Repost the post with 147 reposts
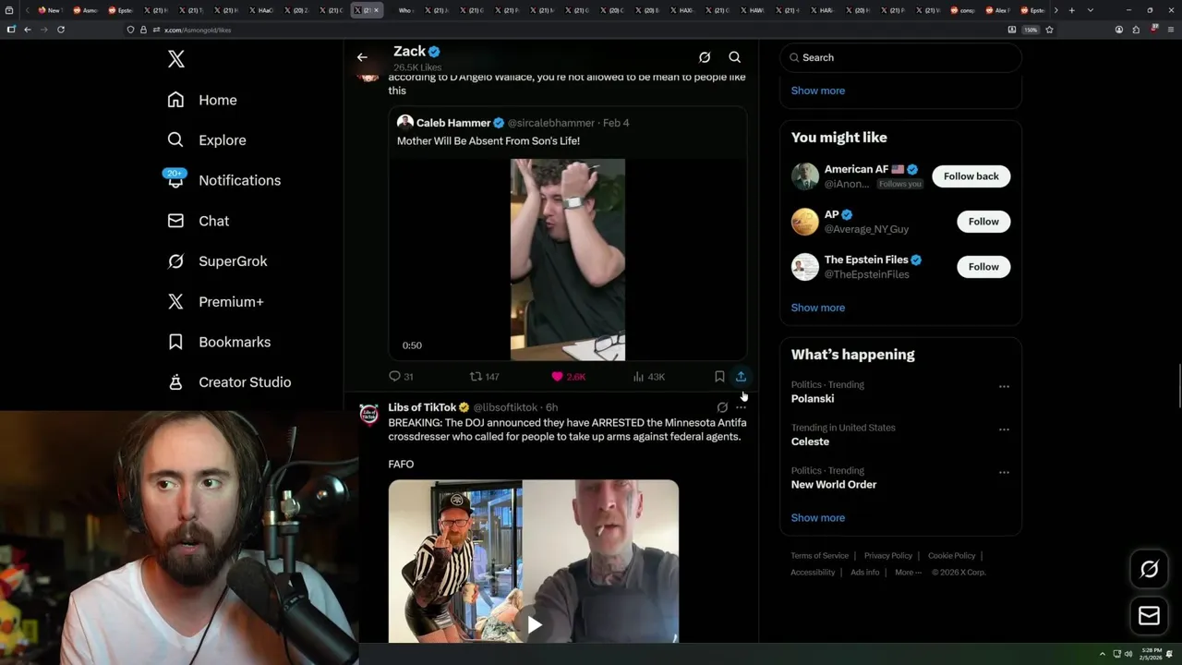This screenshot has height=665, width=1182. [484, 377]
